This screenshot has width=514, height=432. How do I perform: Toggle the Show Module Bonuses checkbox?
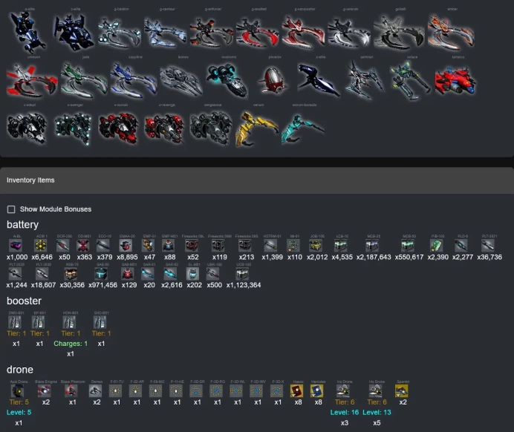11,209
